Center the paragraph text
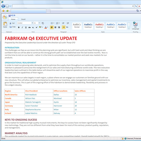The image size is (141, 141). coord(55,27)
